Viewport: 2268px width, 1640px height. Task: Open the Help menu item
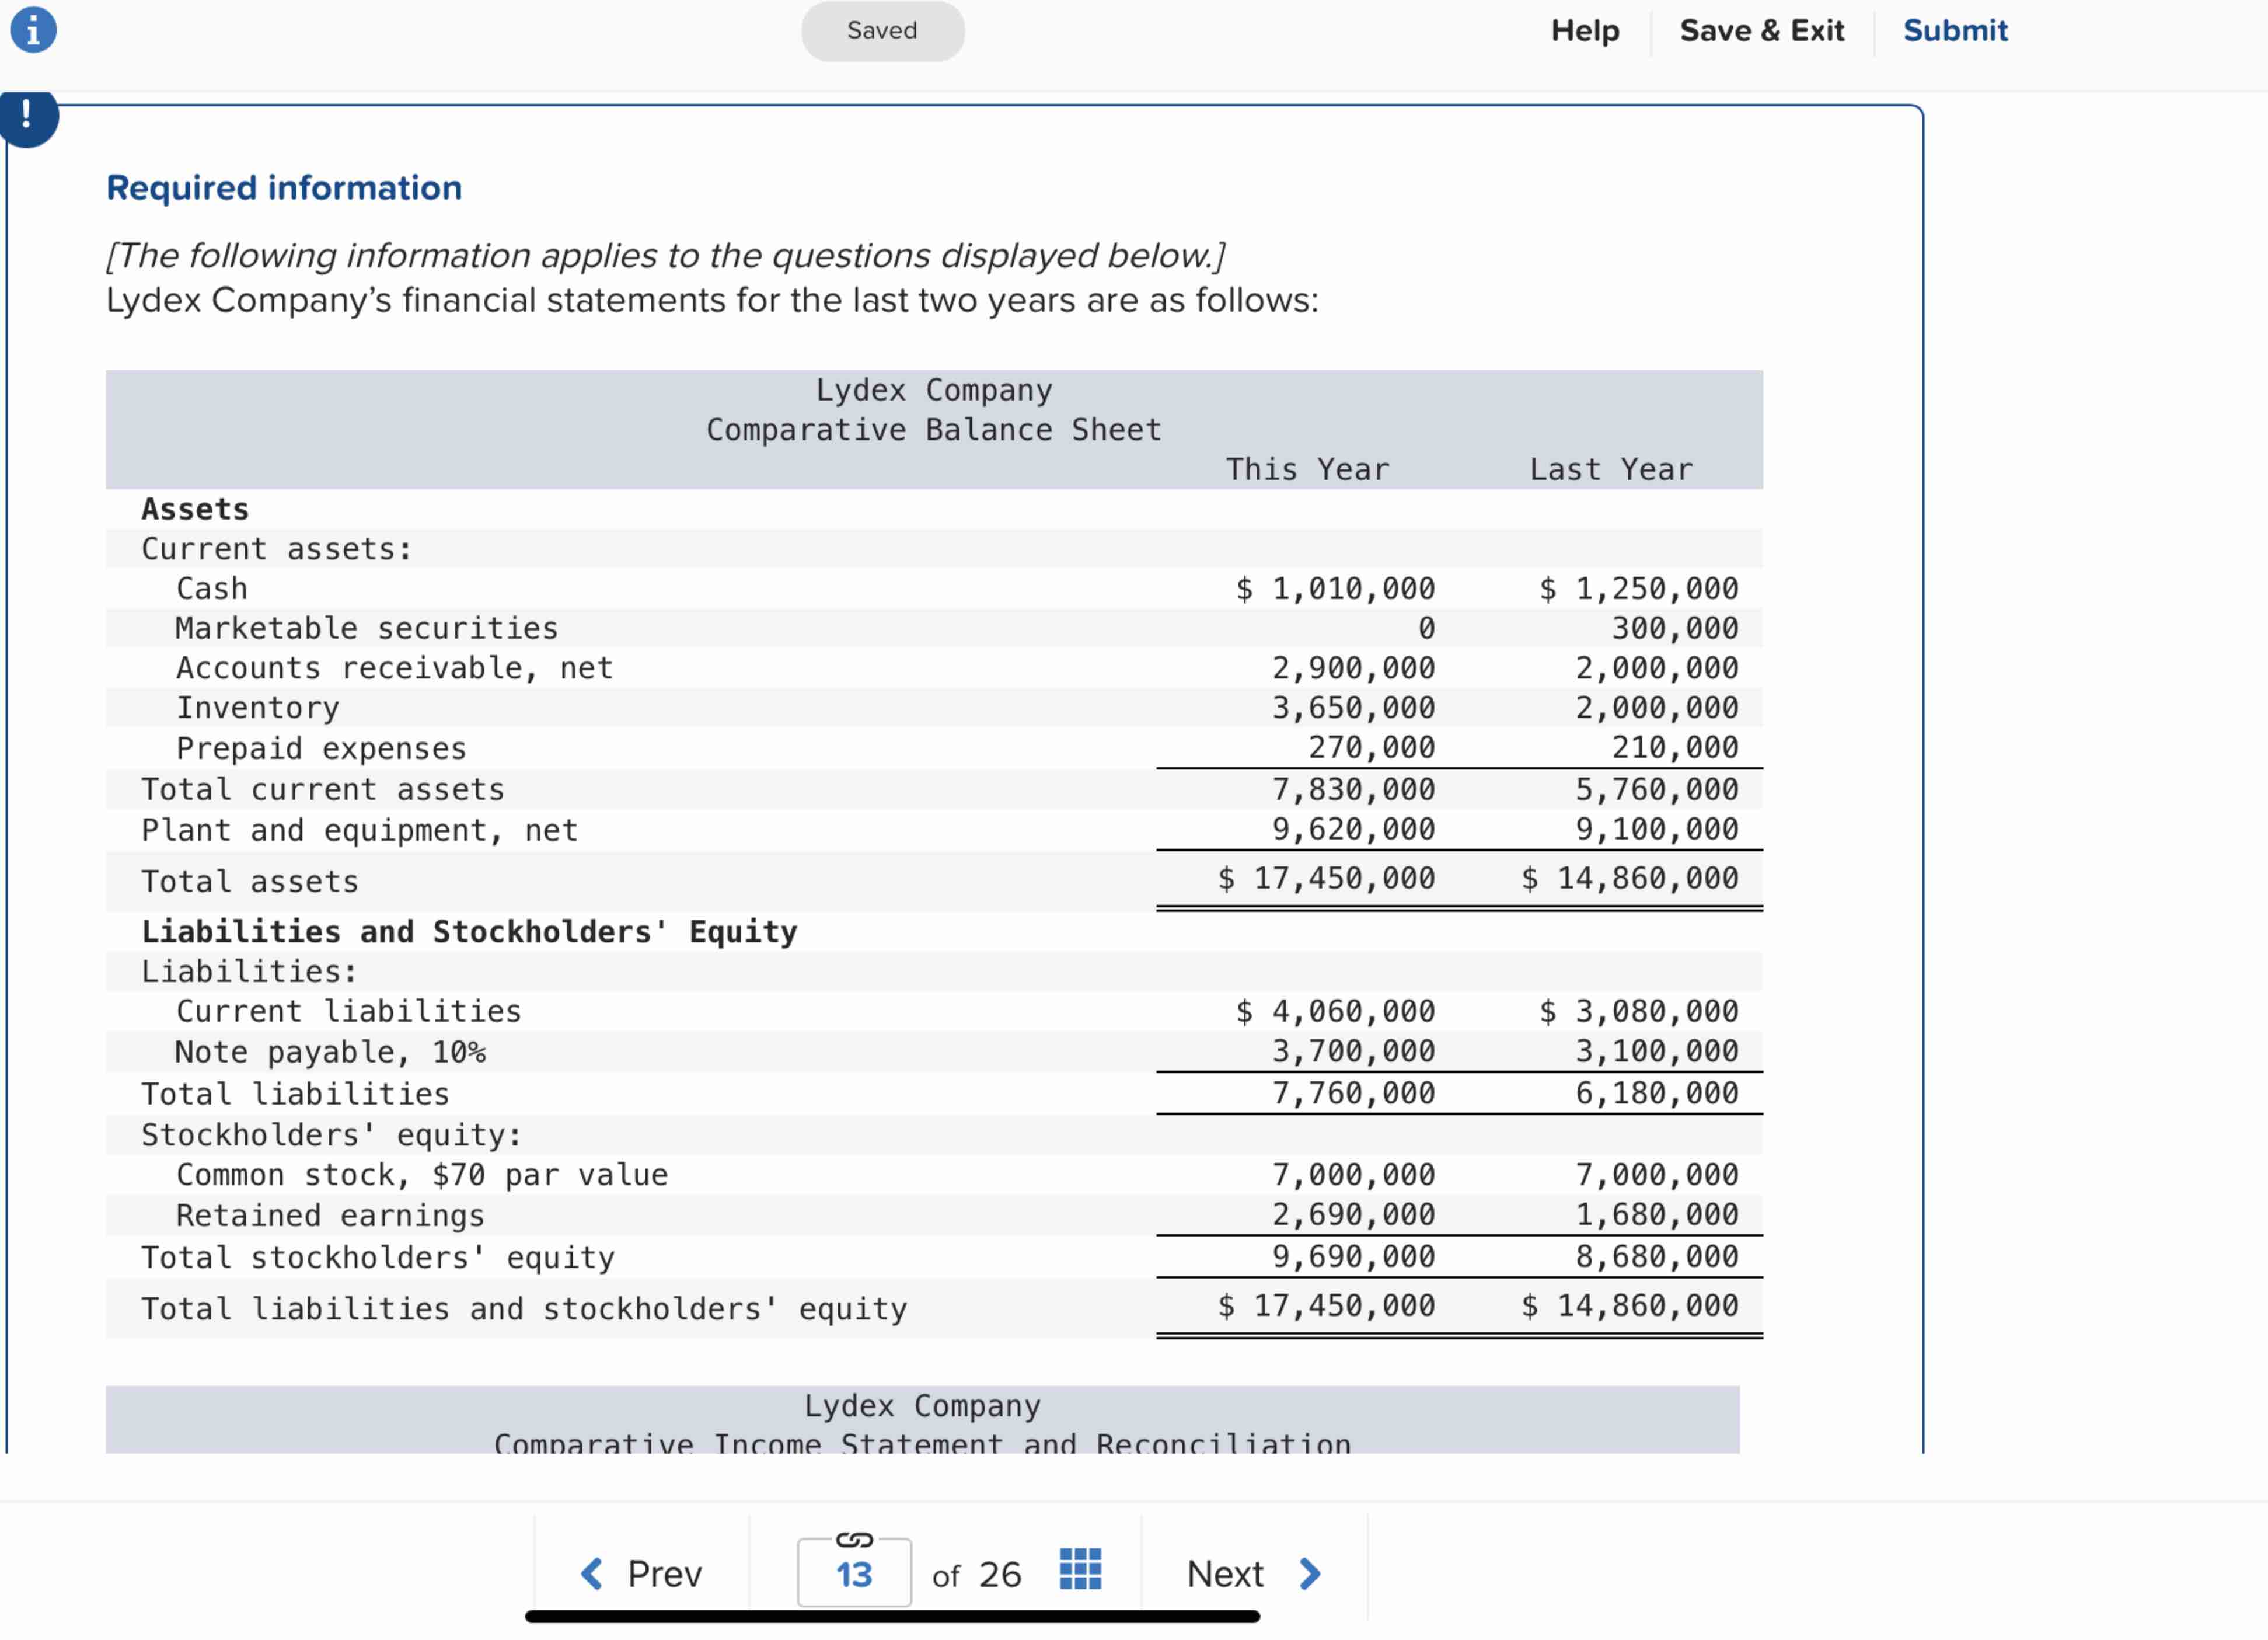[1584, 30]
